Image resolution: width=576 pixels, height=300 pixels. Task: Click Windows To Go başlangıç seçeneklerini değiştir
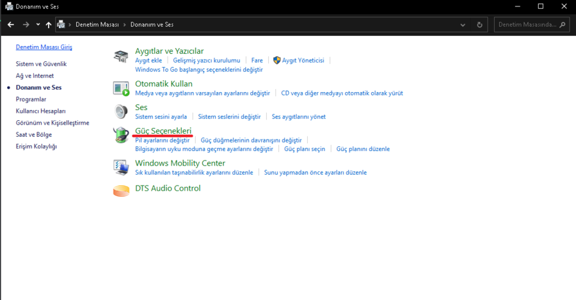[x=199, y=69]
